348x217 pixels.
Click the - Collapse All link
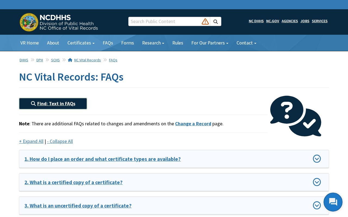coord(60,141)
